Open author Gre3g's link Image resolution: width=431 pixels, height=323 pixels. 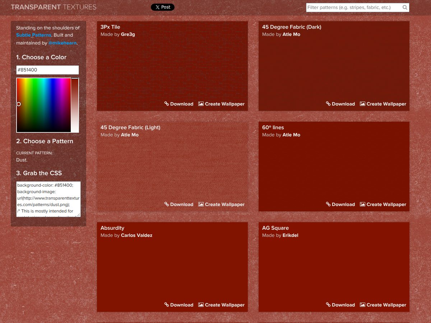128,34
